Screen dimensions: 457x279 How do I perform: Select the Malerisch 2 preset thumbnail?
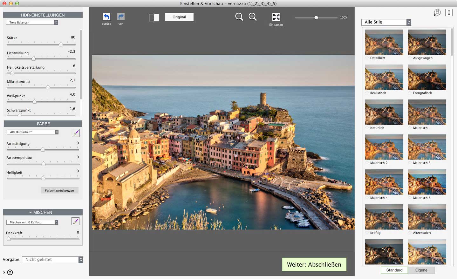pos(384,147)
